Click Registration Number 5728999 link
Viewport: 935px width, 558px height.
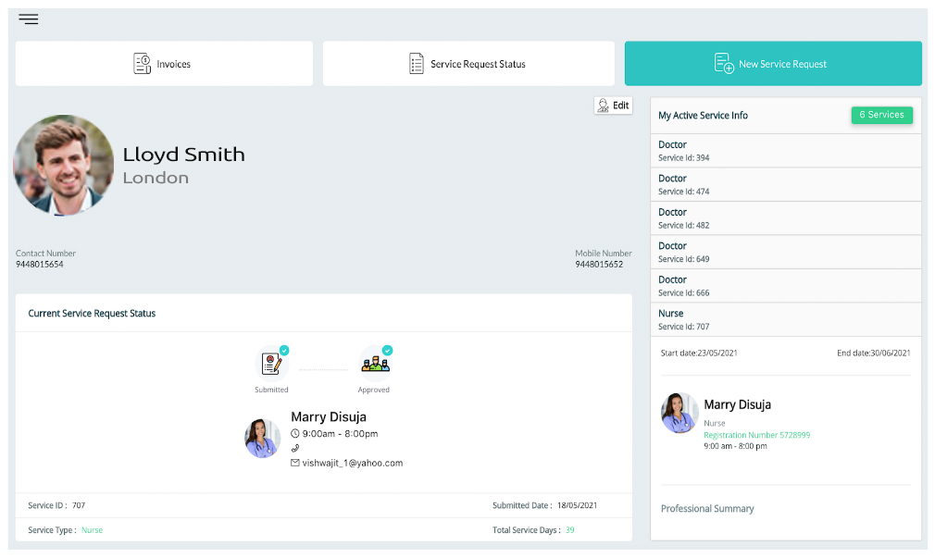point(756,435)
